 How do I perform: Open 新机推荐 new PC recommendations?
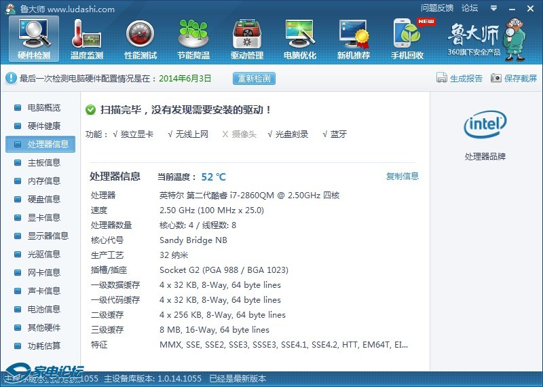(354, 38)
